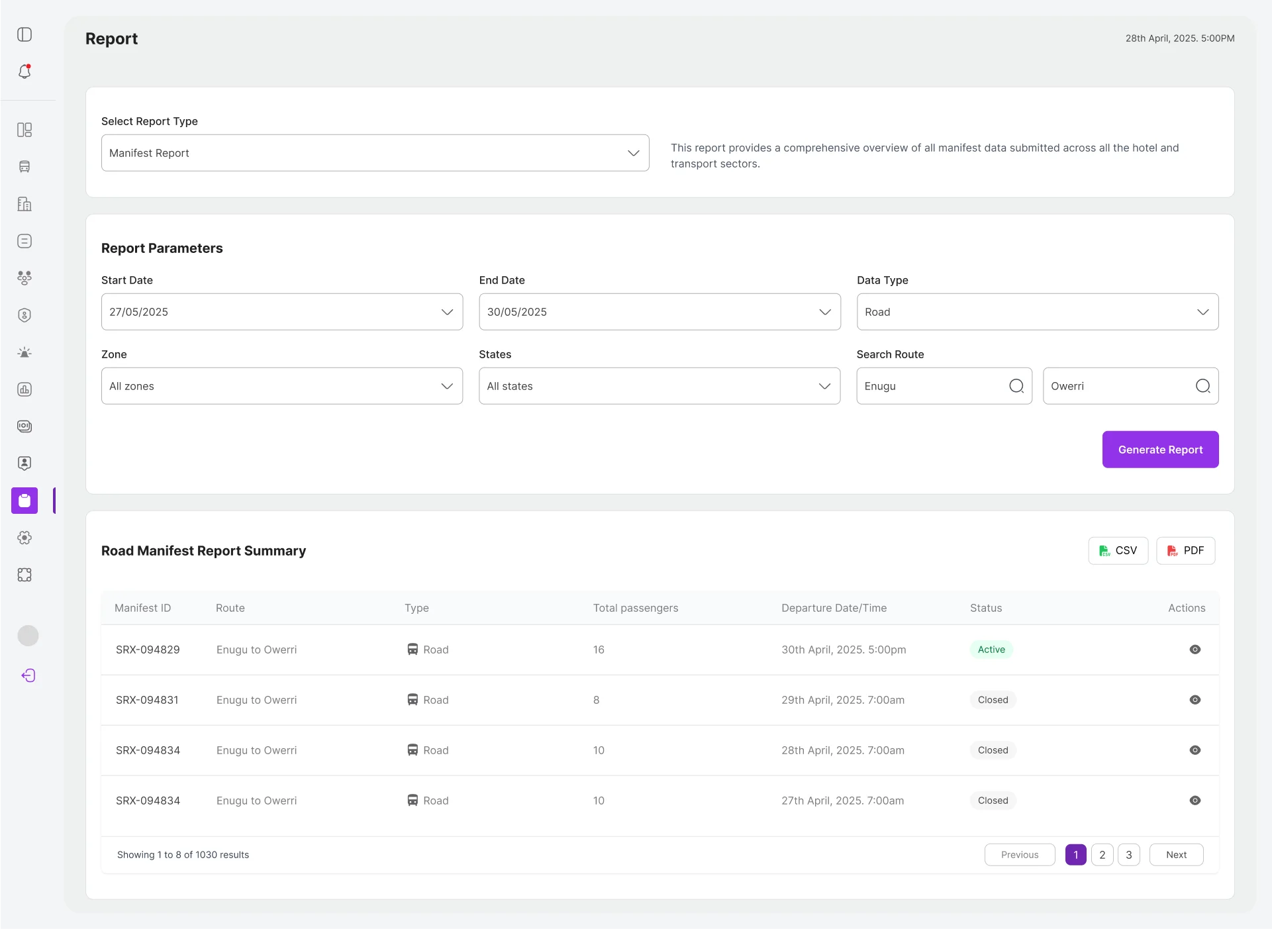Export the report as CSV
Image resolution: width=1272 pixels, height=929 pixels.
coord(1118,551)
